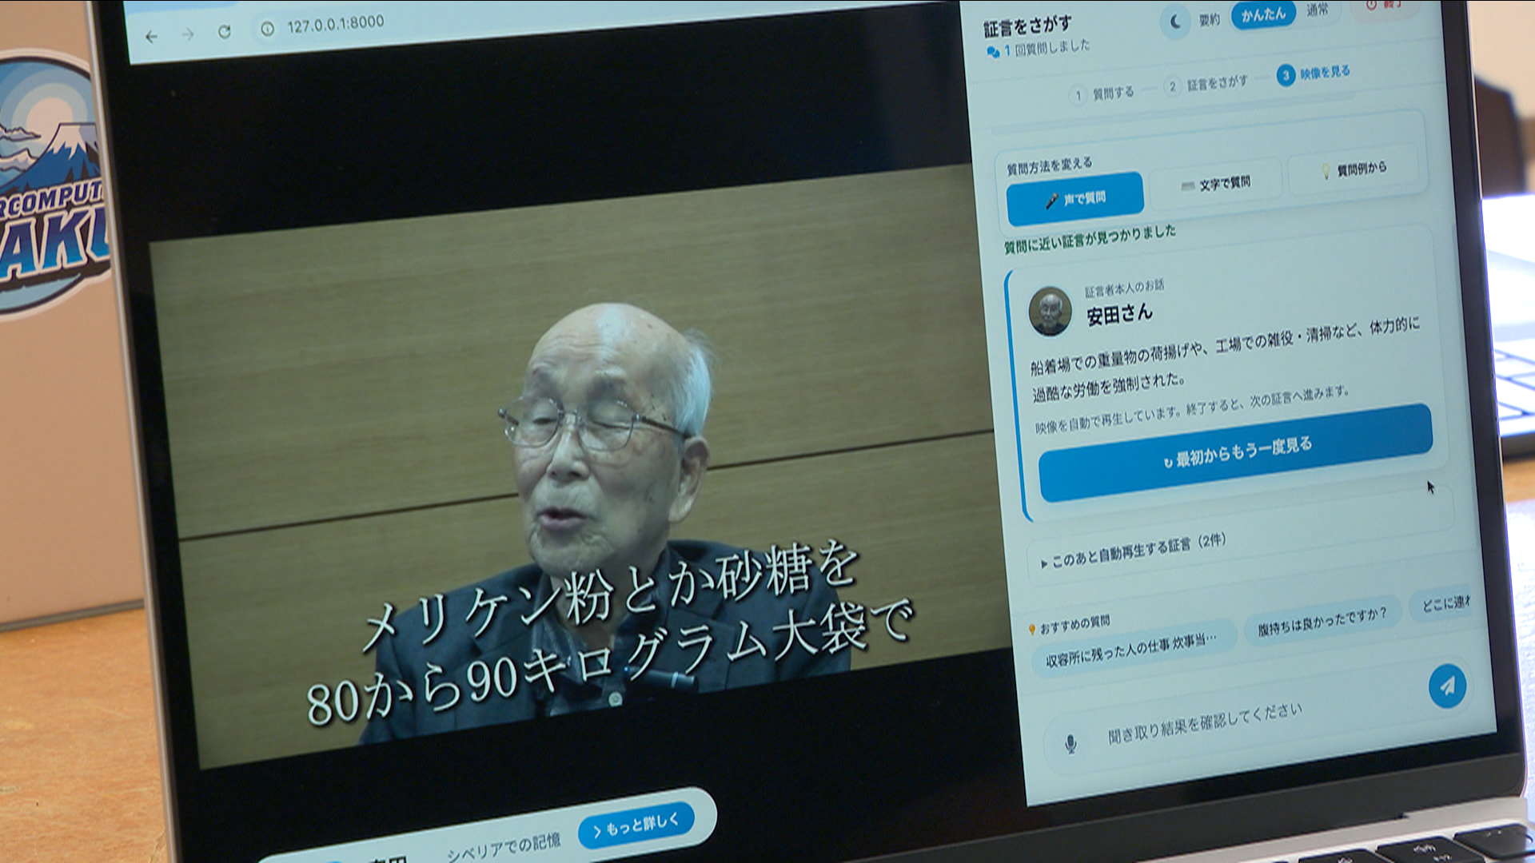The height and width of the screenshot is (863, 1535).
Task: Choose the 文字で質問 text question option
Action: [x=1215, y=185]
